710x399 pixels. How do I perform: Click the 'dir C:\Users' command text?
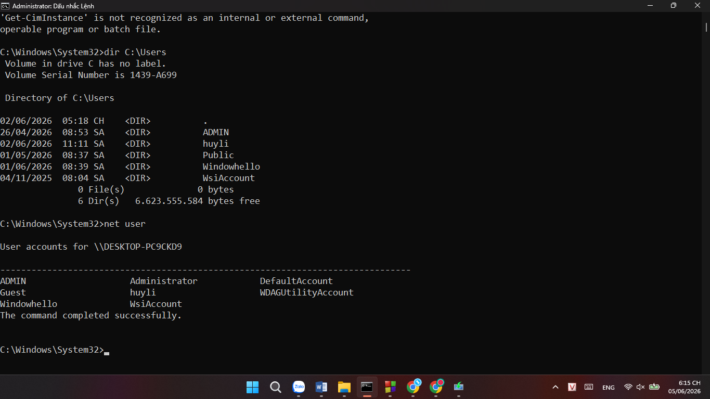(135, 52)
